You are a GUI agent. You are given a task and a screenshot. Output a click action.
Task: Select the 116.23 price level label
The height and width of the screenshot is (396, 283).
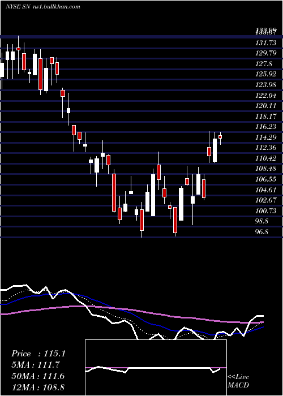(265, 127)
